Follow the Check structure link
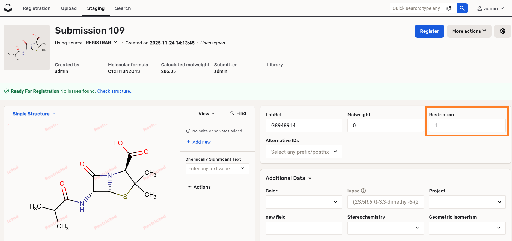 click(x=115, y=91)
